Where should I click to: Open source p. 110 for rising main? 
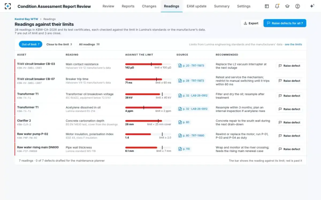tap(184, 149)
